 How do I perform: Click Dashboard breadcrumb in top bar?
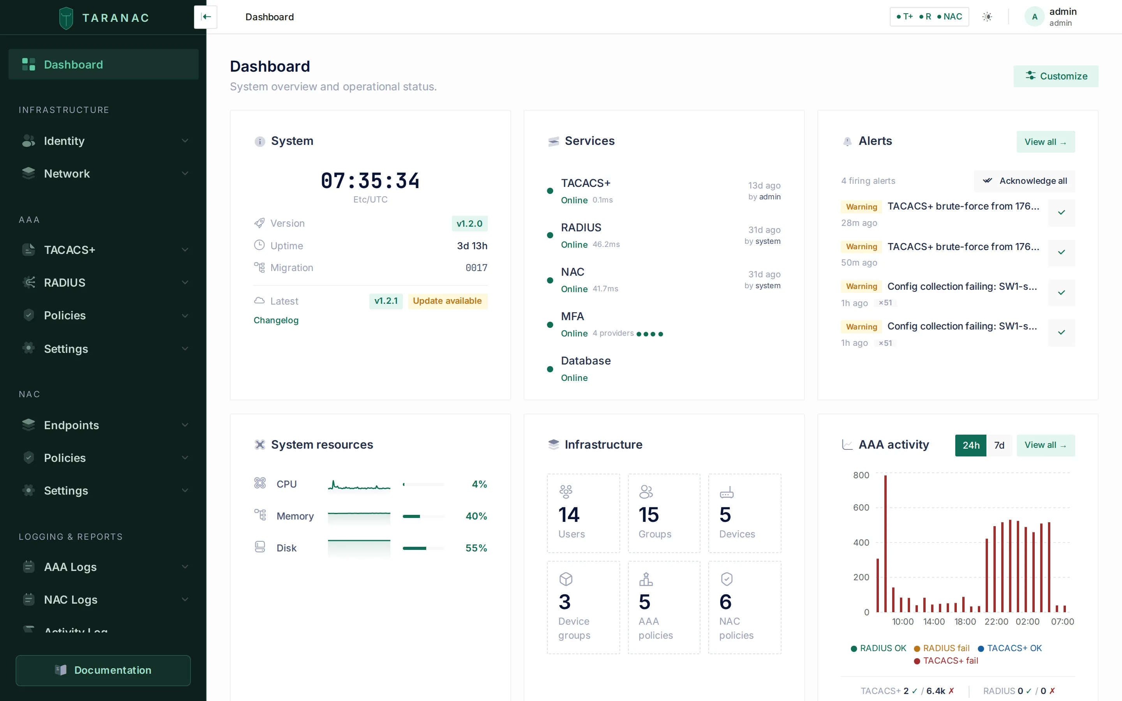(269, 17)
